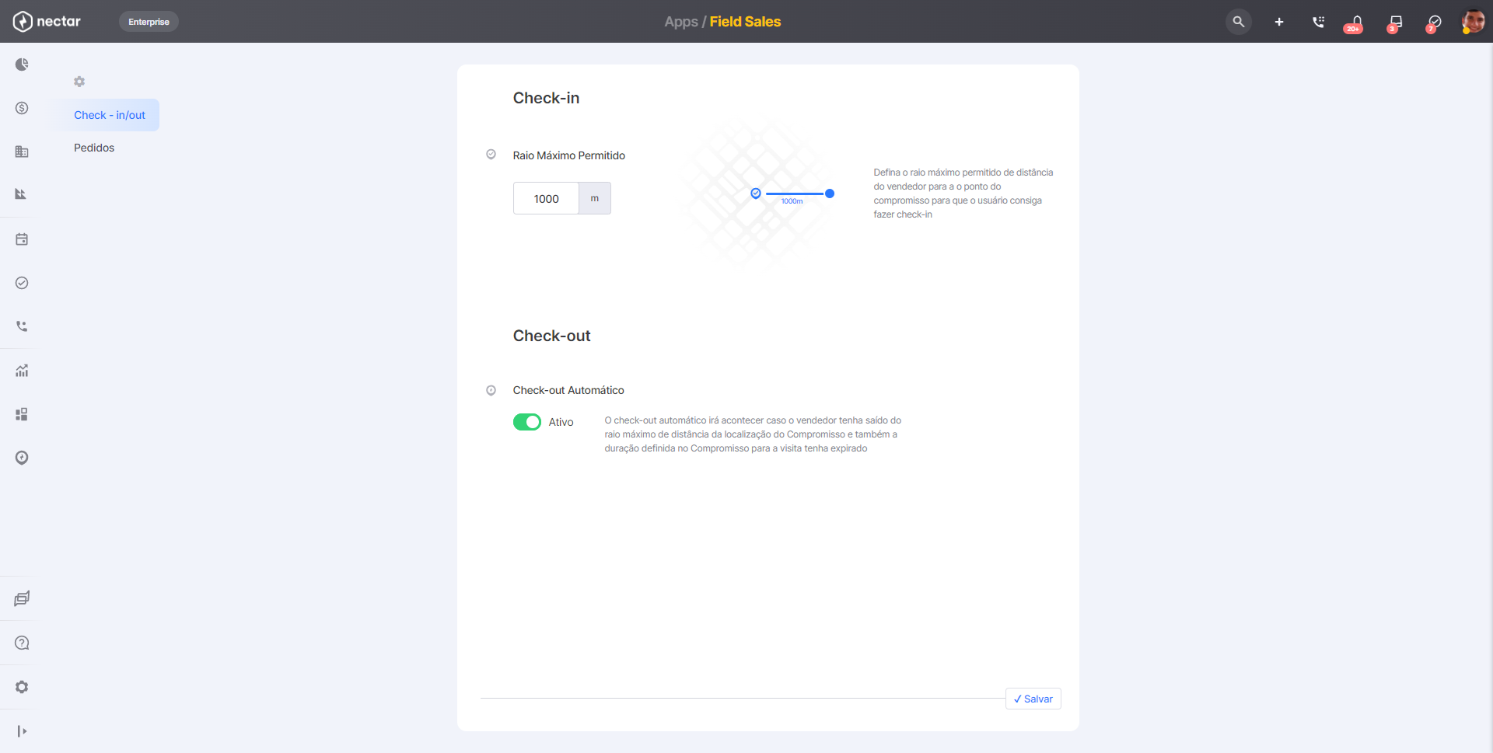
Task: Open the dollar sign opportunities icon
Action: (22, 108)
